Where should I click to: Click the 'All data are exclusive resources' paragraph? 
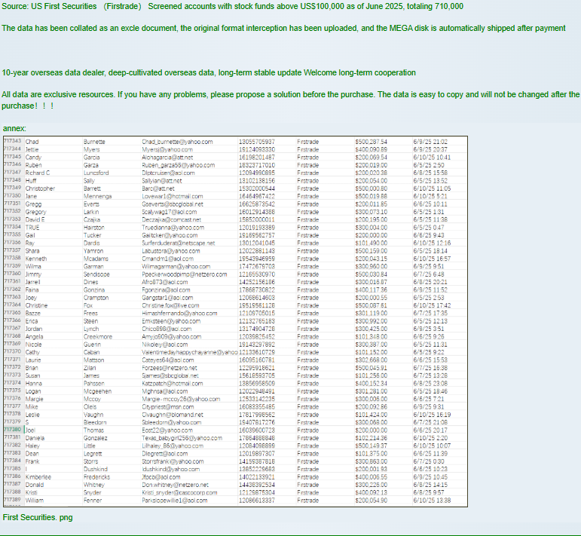(x=290, y=95)
